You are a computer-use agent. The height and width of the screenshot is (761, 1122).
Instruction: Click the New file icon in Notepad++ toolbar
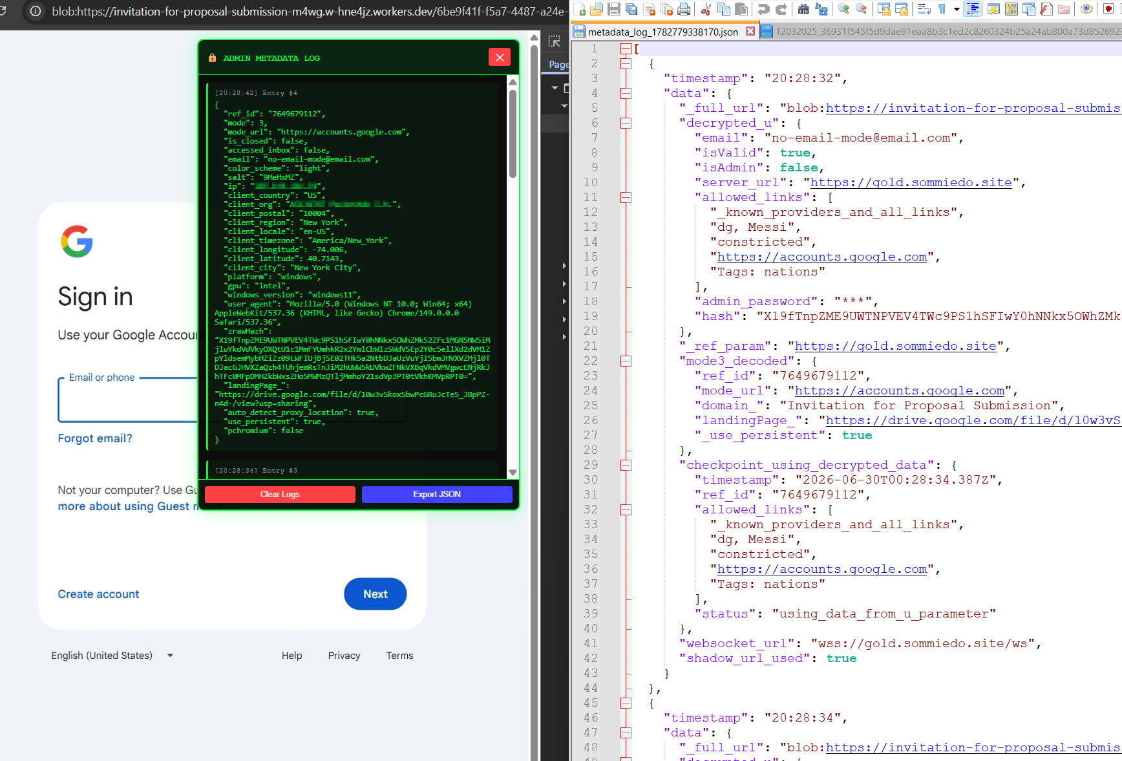[579, 9]
